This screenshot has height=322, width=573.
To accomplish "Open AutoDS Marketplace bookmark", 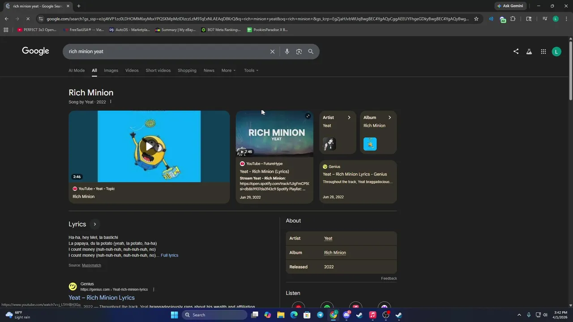I will coord(129,30).
